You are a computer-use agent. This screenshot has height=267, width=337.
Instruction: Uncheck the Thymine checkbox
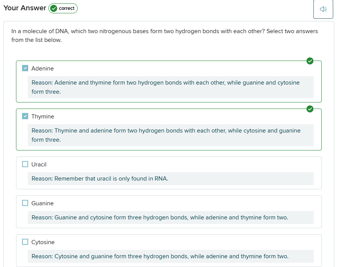click(25, 116)
